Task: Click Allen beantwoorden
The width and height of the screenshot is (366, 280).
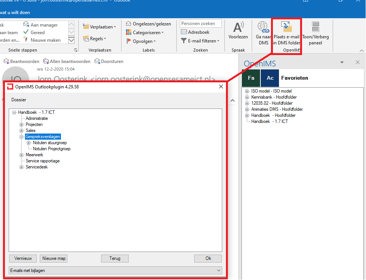Action: (67, 61)
